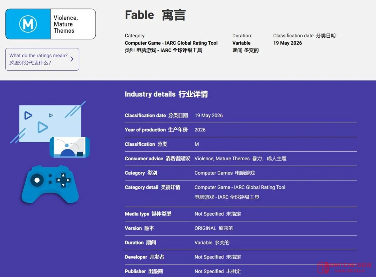Click the "Industry details" heading
Screen dimensions: 376x277
coord(150,94)
